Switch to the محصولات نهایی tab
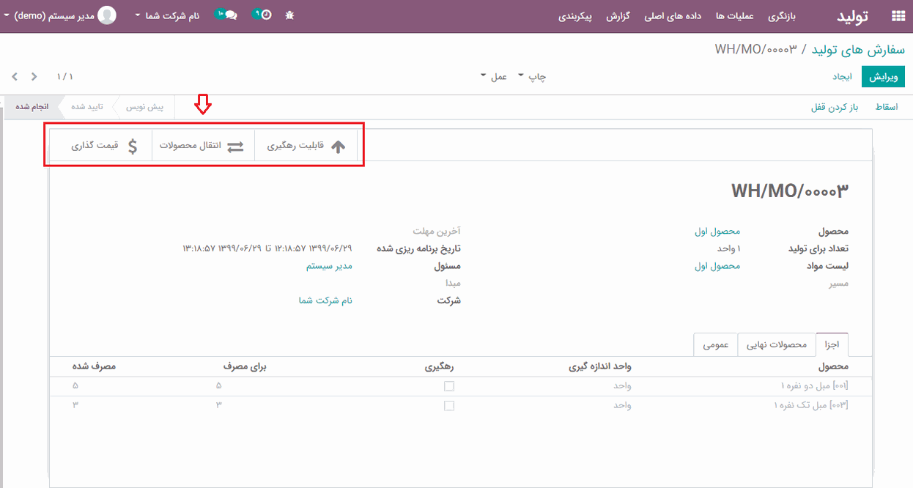Viewport: 913px width, 488px height. 777,344
